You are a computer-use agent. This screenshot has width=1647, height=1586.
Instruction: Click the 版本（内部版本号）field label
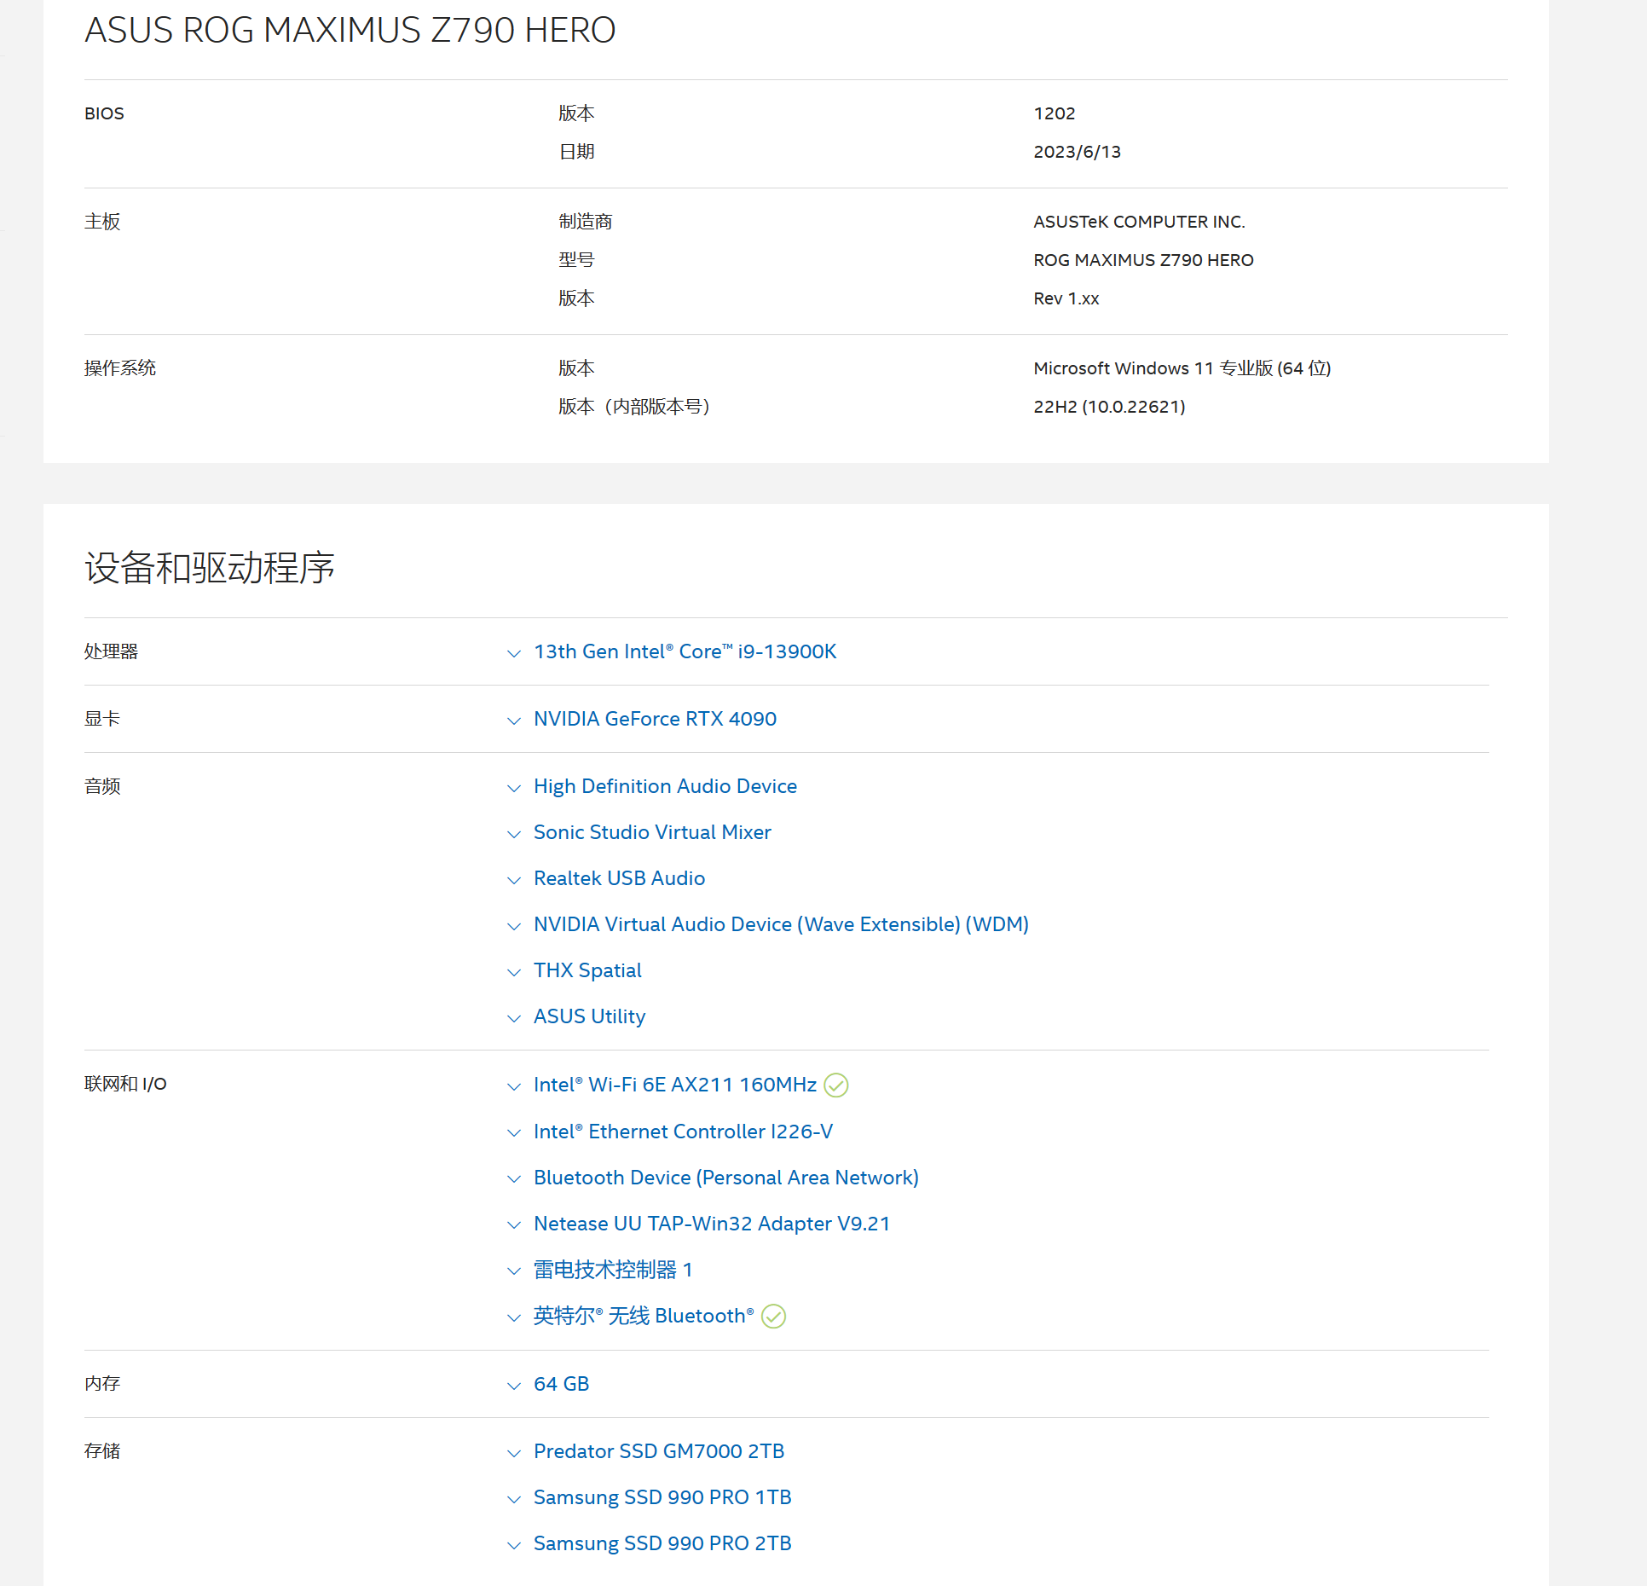[x=634, y=407]
